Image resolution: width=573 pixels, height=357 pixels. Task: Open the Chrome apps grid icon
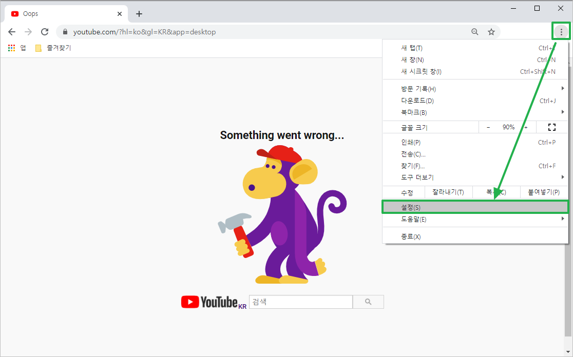(x=11, y=48)
